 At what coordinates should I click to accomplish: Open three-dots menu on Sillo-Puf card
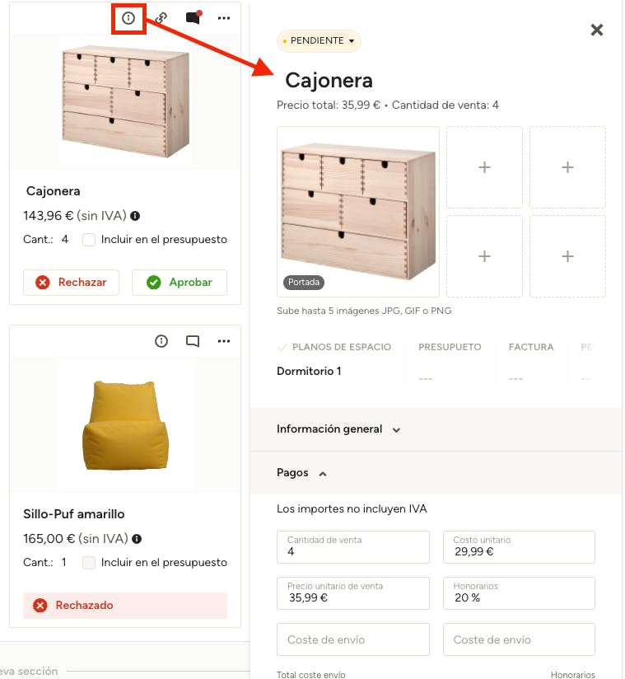[224, 341]
